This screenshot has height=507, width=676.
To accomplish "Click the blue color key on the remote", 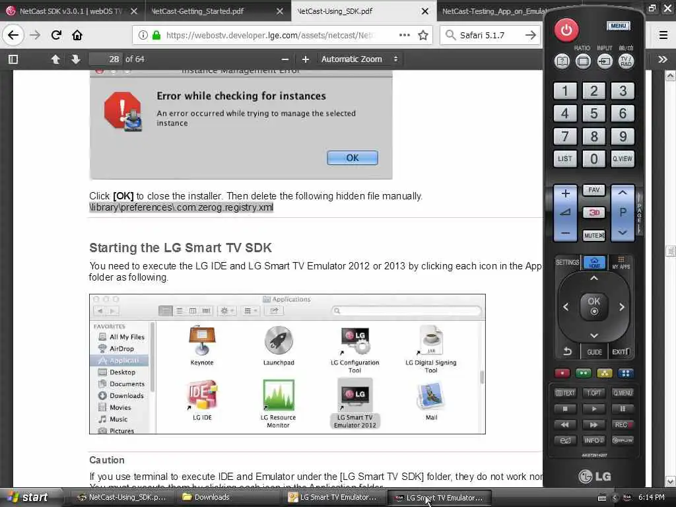I will (626, 373).
